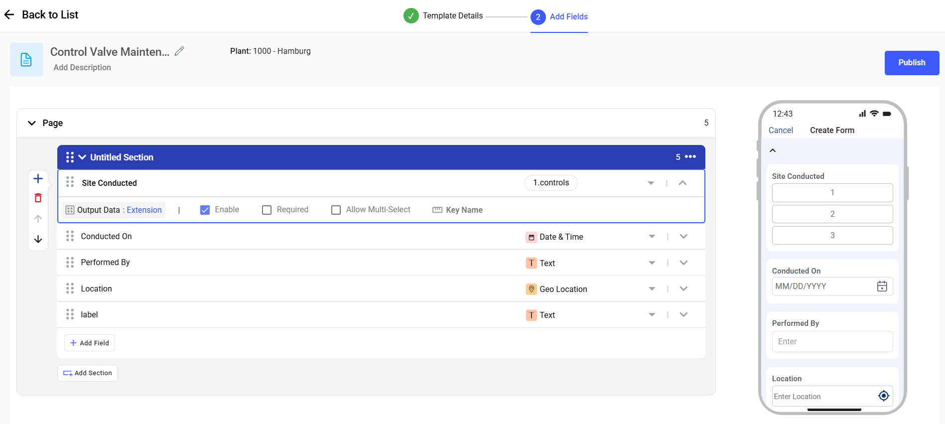The height and width of the screenshot is (424, 945).
Task: Click the Add Section button
Action: pos(88,373)
